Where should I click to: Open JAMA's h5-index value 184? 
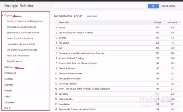(x=157, y=89)
